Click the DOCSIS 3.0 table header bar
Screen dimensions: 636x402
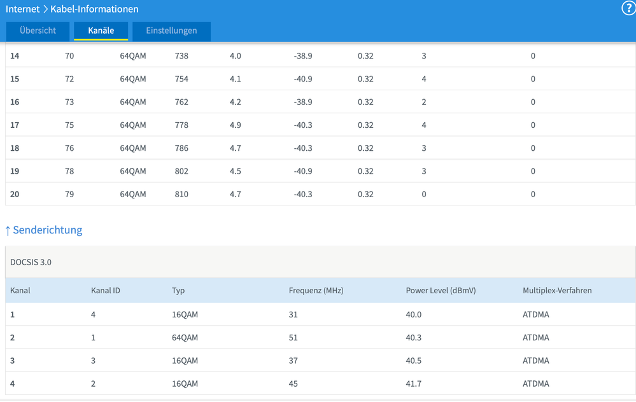click(320, 262)
